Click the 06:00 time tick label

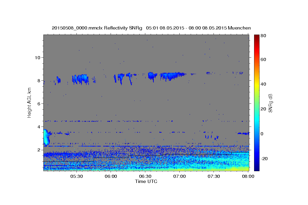(x=111, y=177)
